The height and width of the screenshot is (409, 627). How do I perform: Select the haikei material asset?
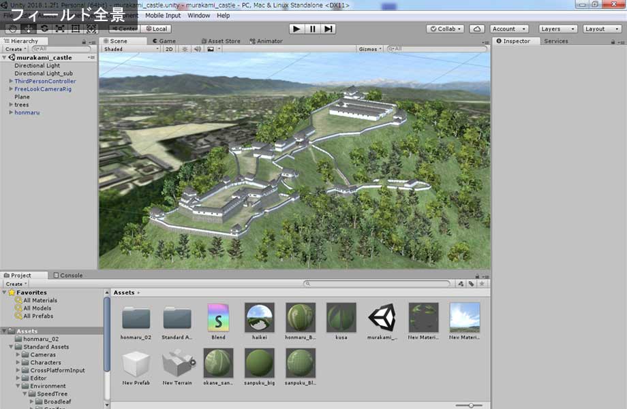(260, 321)
